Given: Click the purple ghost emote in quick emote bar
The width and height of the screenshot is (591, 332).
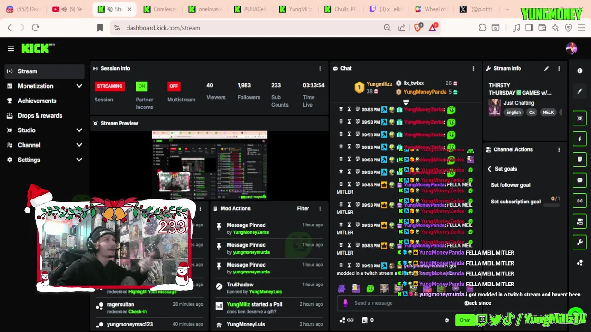Looking at the screenshot, I should (342, 289).
